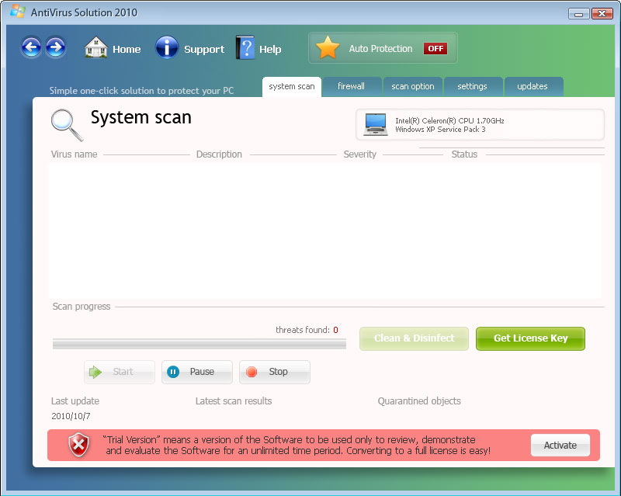
Task: Stop the scan with the Stop button
Action: [x=275, y=372]
